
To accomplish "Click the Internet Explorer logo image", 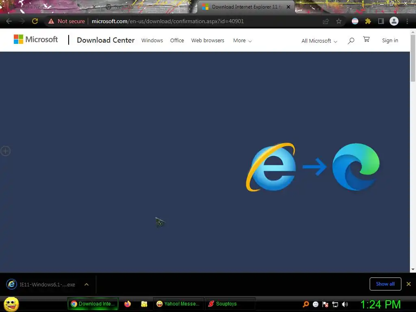I will [x=271, y=167].
